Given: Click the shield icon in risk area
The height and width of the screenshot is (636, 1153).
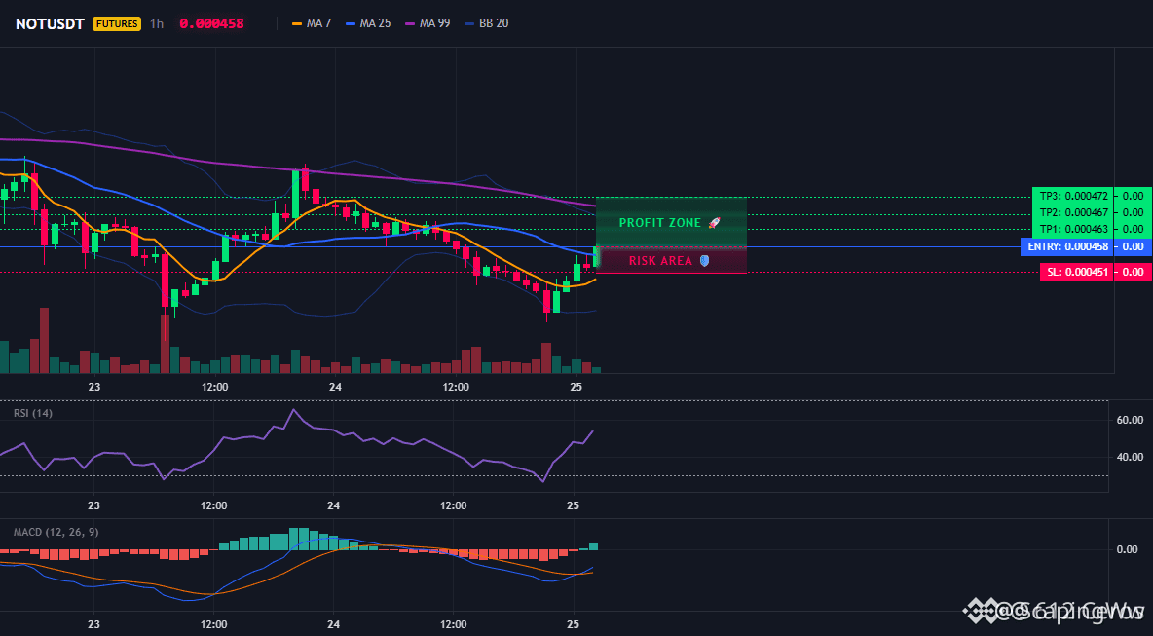Looking at the screenshot, I should pyautogui.click(x=704, y=261).
